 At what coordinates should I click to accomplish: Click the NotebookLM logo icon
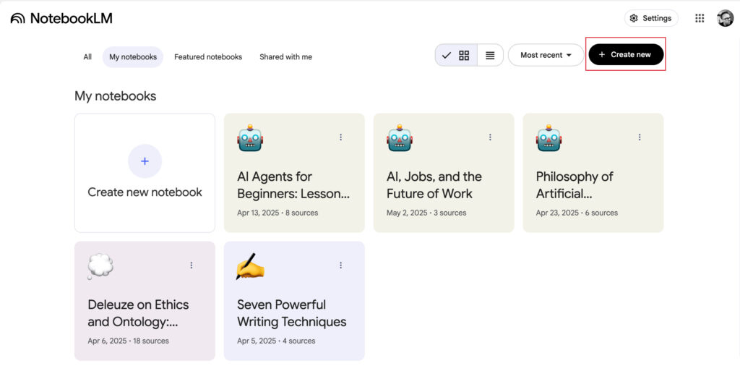[x=17, y=19]
